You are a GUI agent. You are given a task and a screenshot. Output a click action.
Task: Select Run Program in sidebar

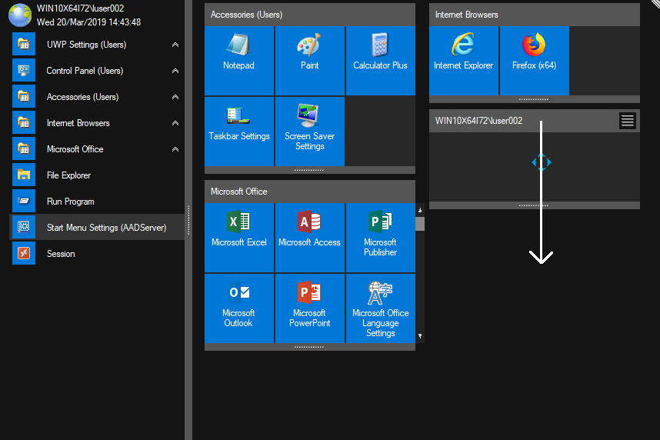[x=70, y=202]
